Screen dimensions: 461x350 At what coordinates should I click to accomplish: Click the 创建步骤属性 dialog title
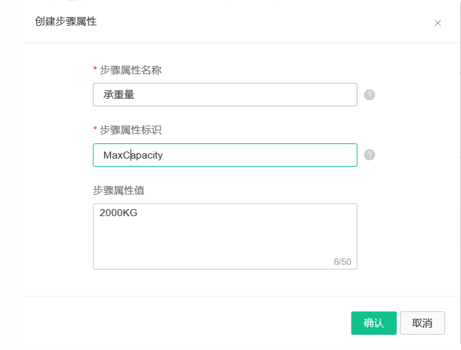(66, 21)
